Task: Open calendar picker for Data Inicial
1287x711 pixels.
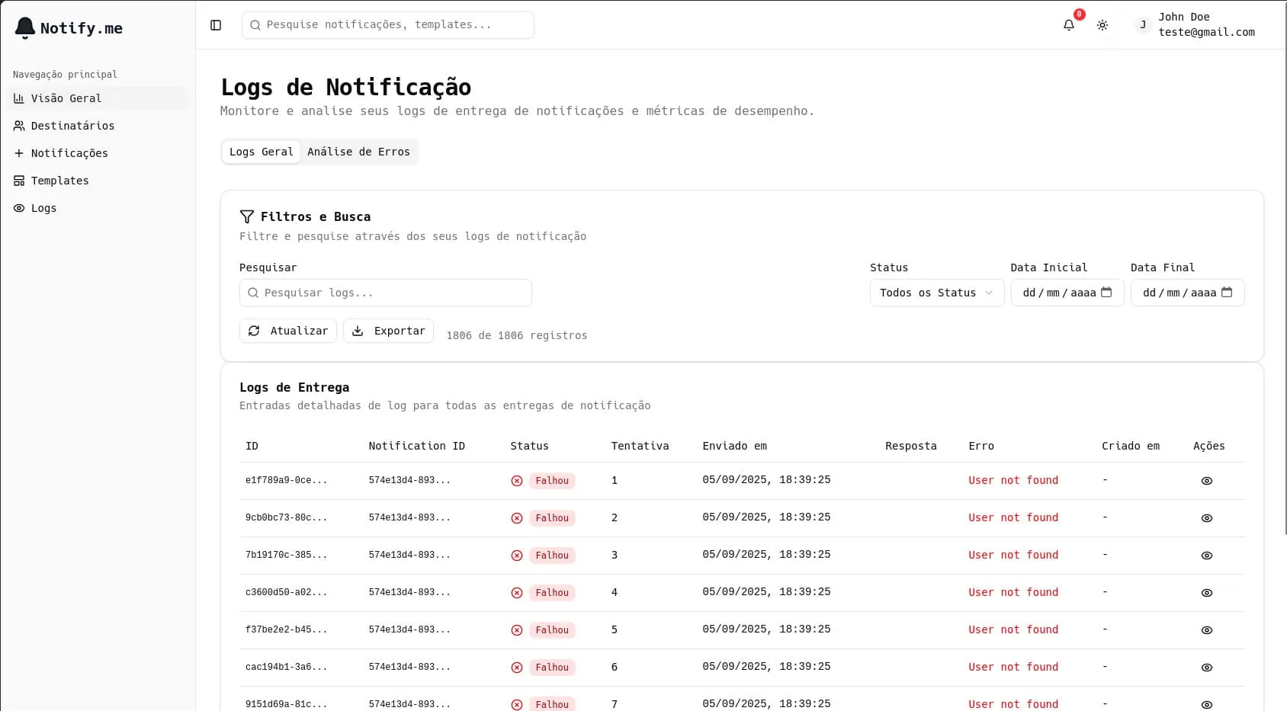Action: (x=1106, y=293)
